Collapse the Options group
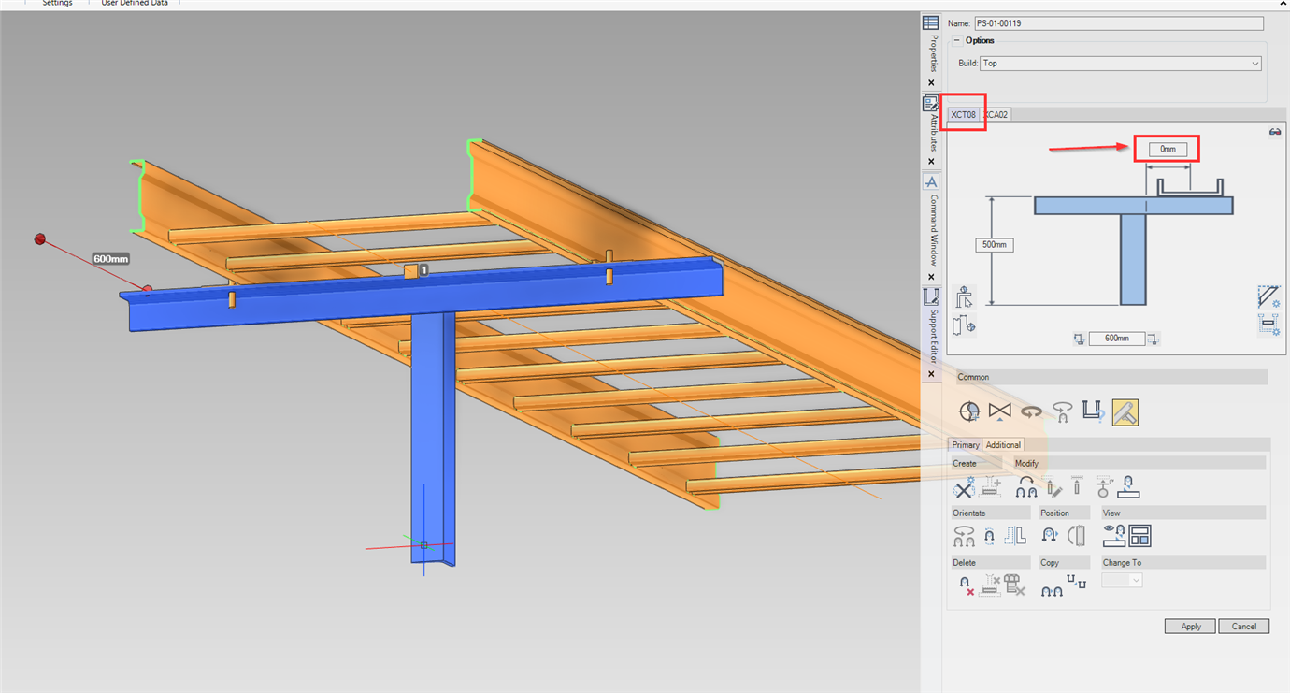 tap(957, 40)
